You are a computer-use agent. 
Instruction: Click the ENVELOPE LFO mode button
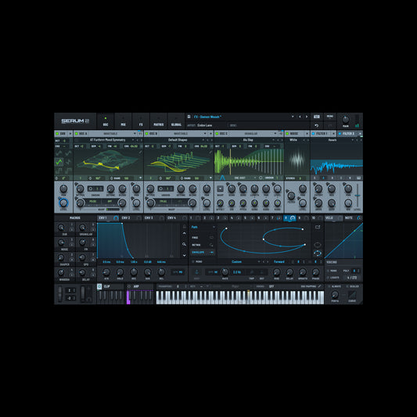click(203, 252)
